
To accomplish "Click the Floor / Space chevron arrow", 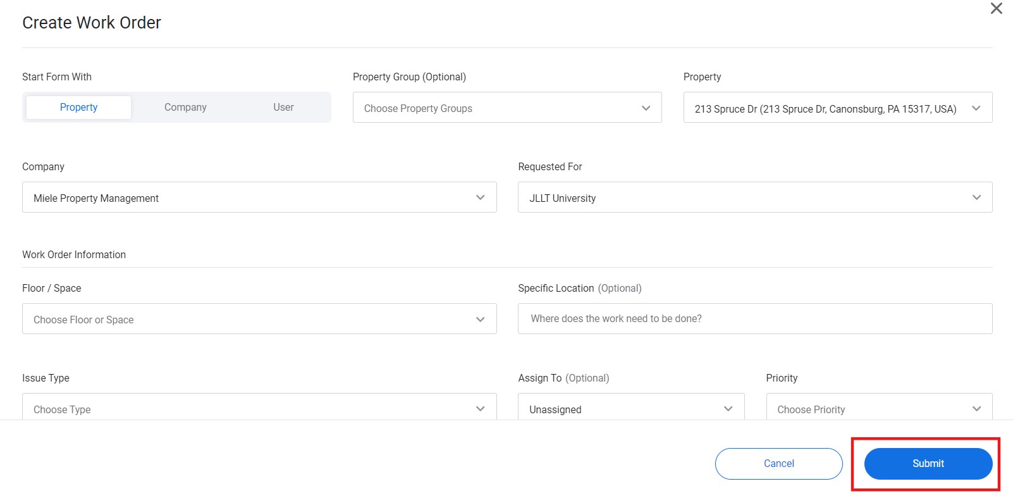I will click(481, 320).
